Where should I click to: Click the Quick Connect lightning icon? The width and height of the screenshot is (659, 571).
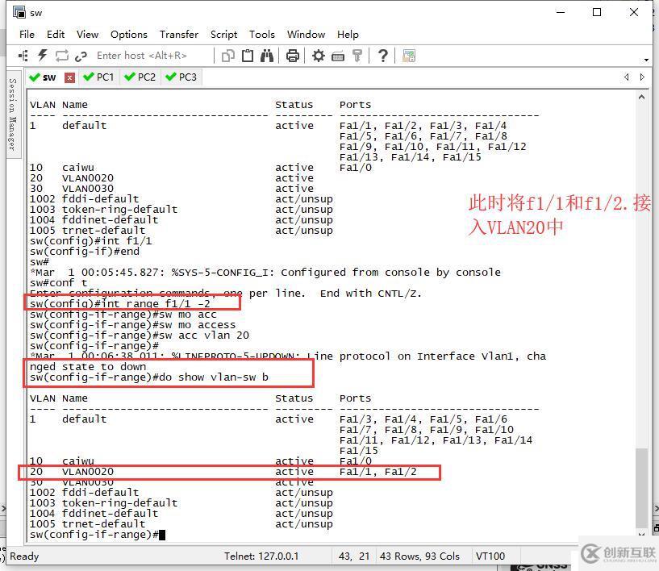(43, 56)
